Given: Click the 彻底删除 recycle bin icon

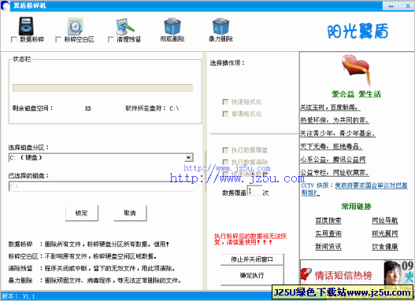Looking at the screenshot, I should pyautogui.click(x=172, y=26).
